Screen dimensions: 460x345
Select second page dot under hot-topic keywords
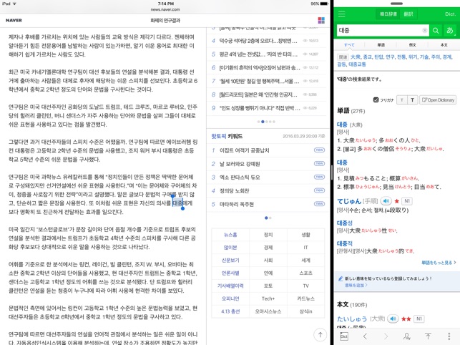pos(270,218)
